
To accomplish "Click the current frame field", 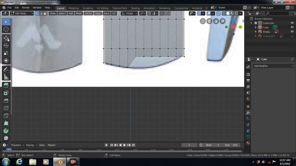I will [189, 145].
